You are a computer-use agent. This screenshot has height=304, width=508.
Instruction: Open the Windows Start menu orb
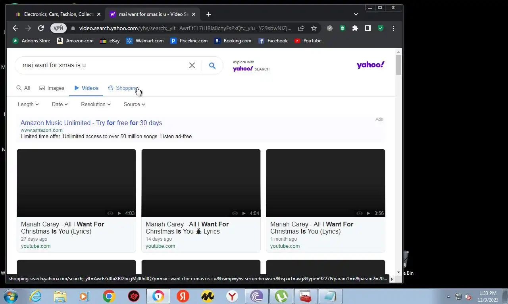tap(11, 296)
